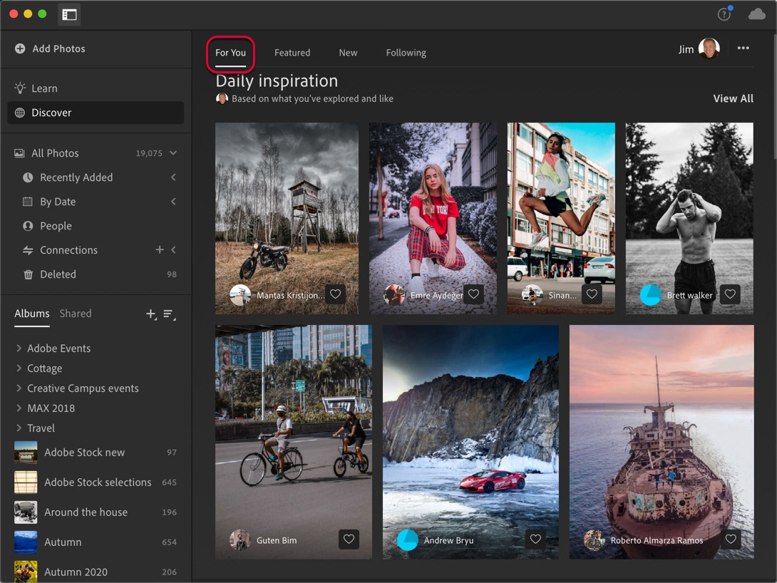Click the Deleted trash icon
Viewport: 777px width, 583px height.
click(29, 274)
